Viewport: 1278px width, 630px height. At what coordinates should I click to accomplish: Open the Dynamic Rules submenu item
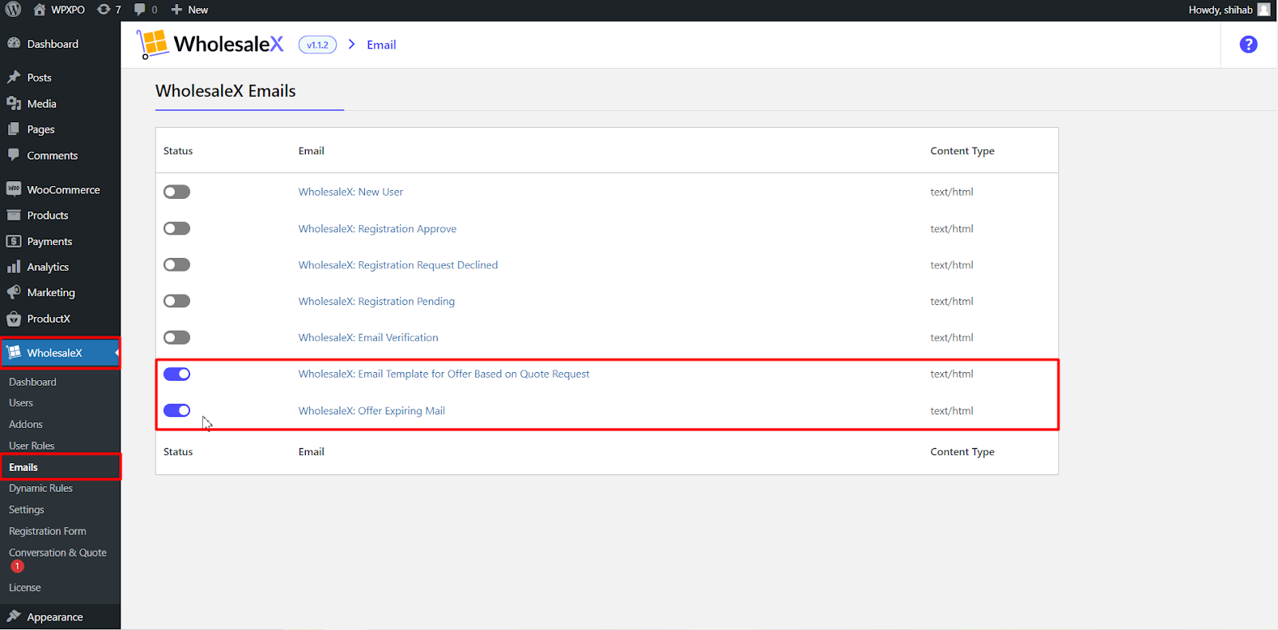[41, 488]
